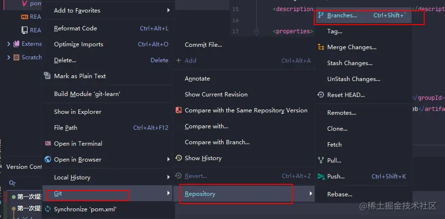Select File Path entry
The height and width of the screenshot is (219, 445).
click(107, 128)
